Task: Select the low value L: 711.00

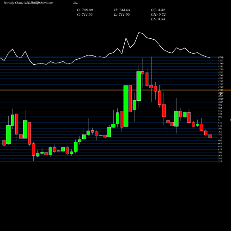Action: pyautogui.click(x=122, y=15)
